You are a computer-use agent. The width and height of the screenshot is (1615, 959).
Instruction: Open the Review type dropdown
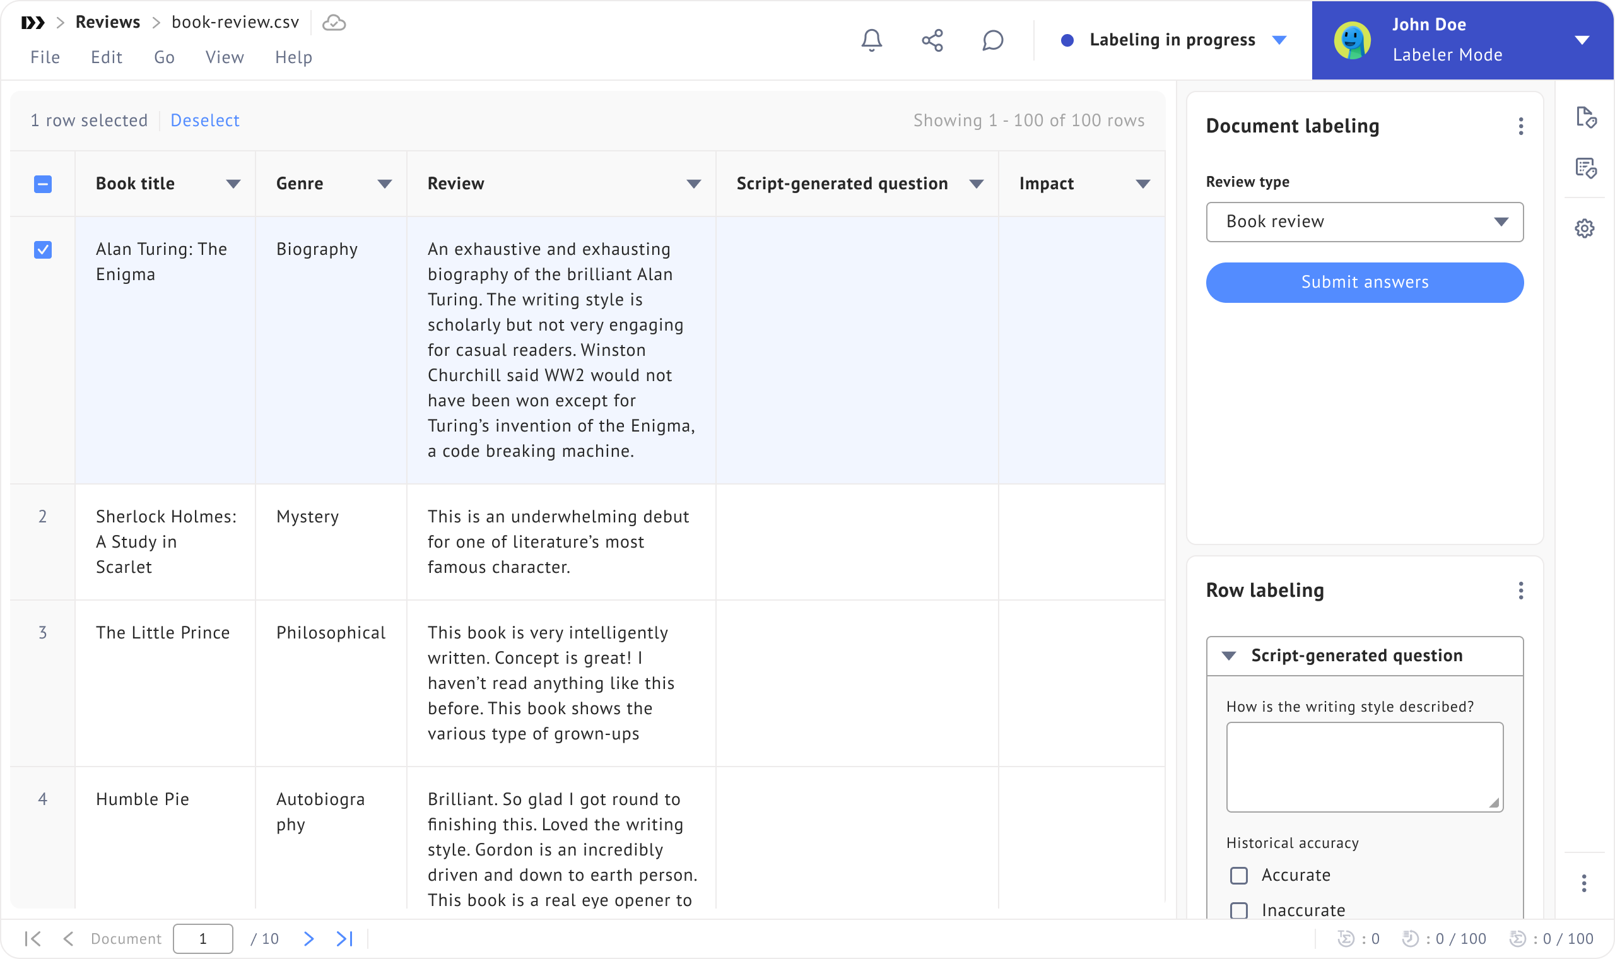pos(1364,221)
